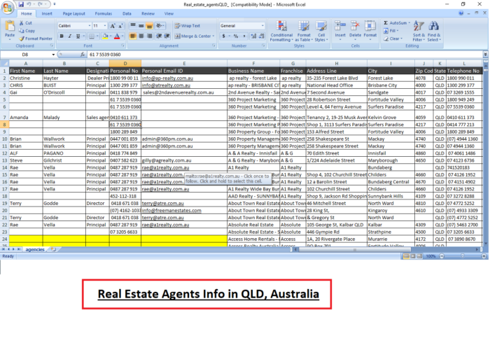
Task: Switch to the Page Layout tab
Action: click(73, 13)
